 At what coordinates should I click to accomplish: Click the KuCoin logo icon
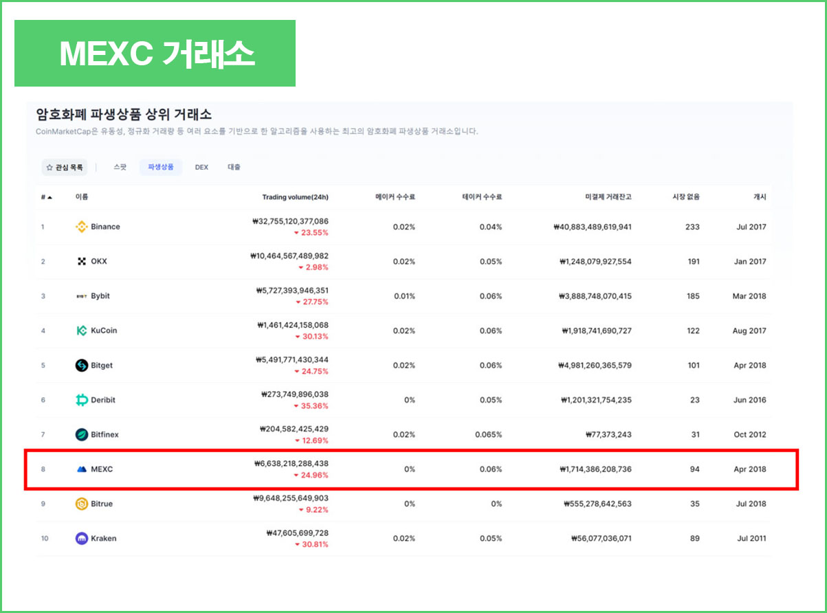tap(81, 331)
